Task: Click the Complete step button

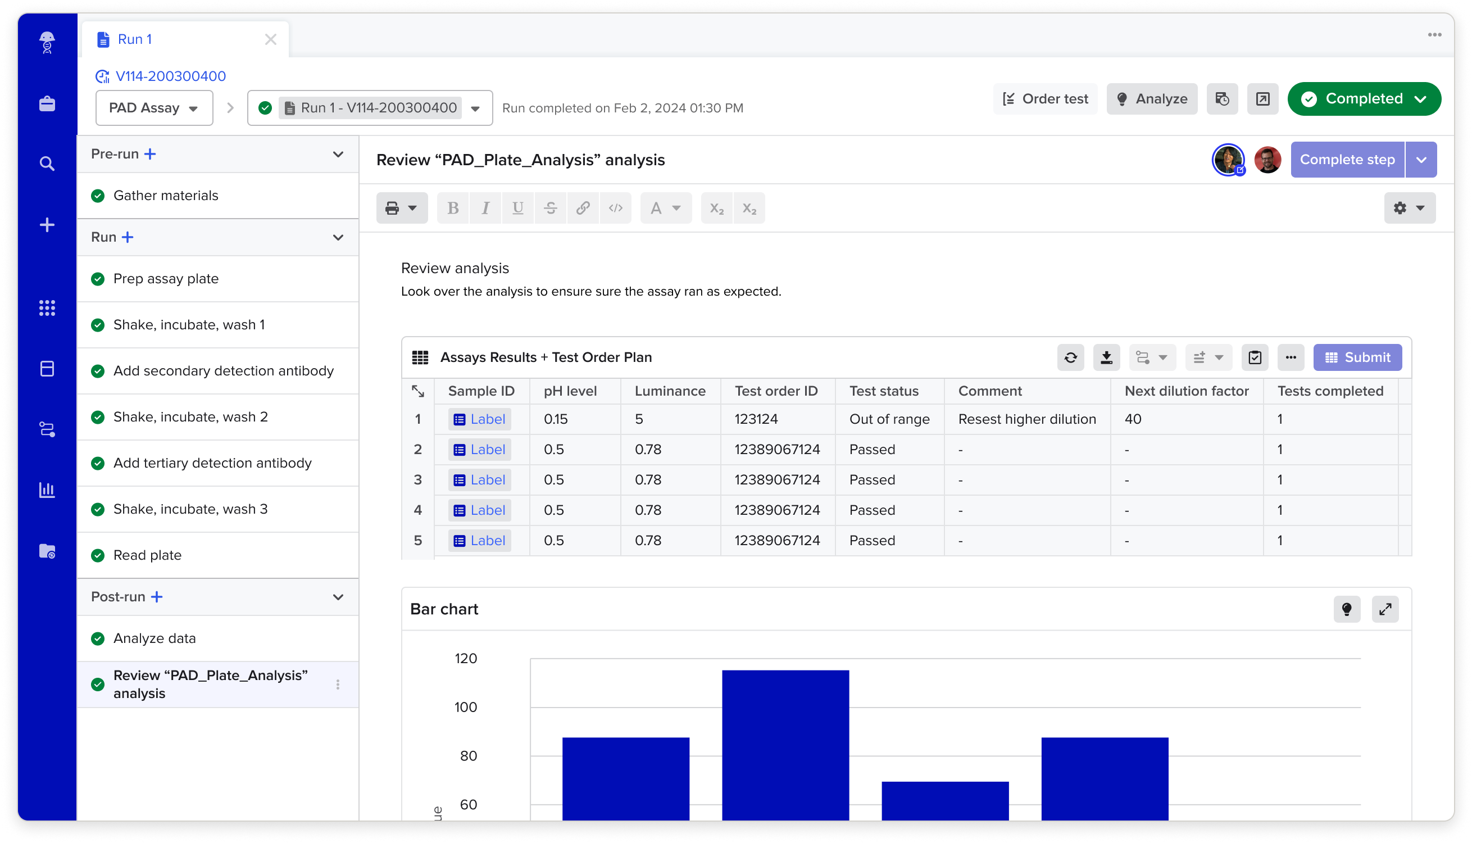Action: tap(1347, 159)
